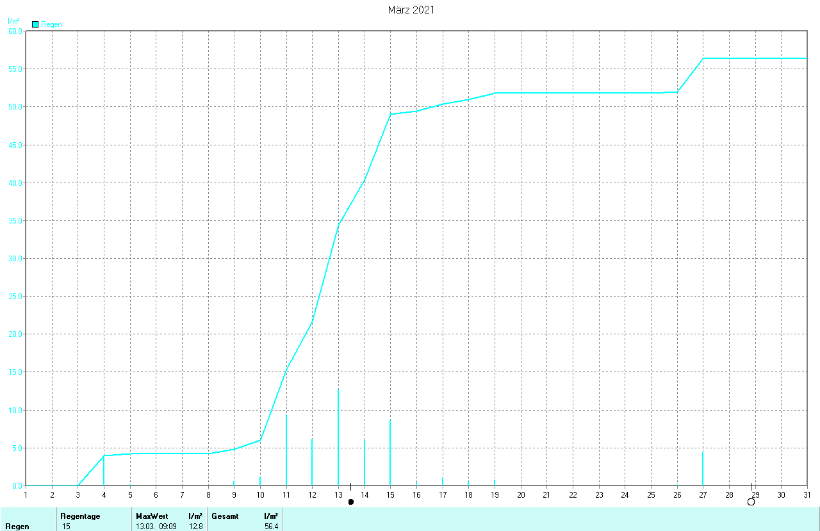820x531 pixels.
Task: Click the max date 13.03. 09:09
Action: [156, 526]
